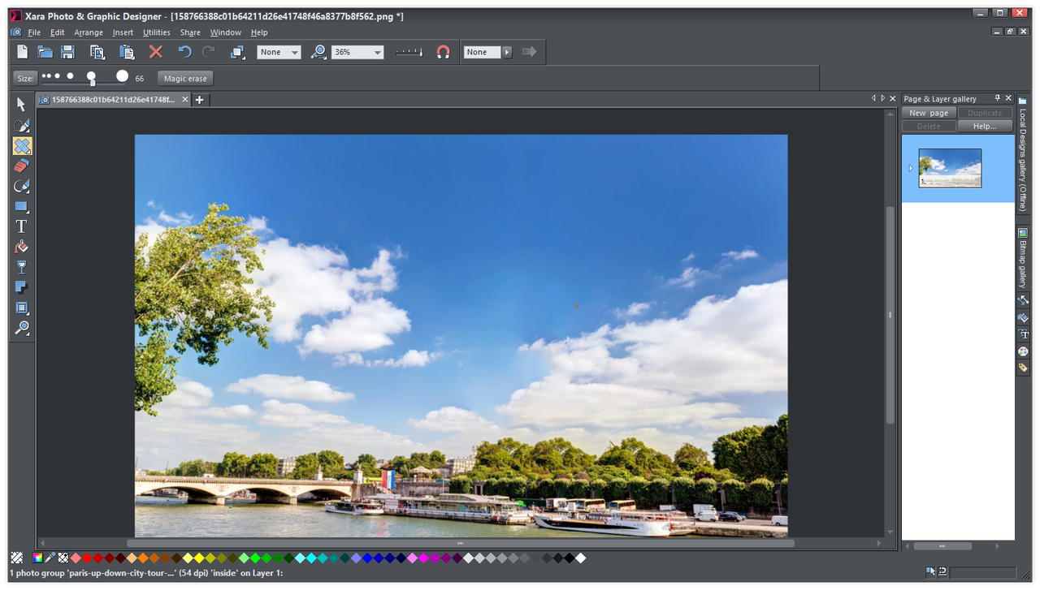This screenshot has width=1040, height=590.
Task: Open the Window menu
Action: tap(226, 32)
